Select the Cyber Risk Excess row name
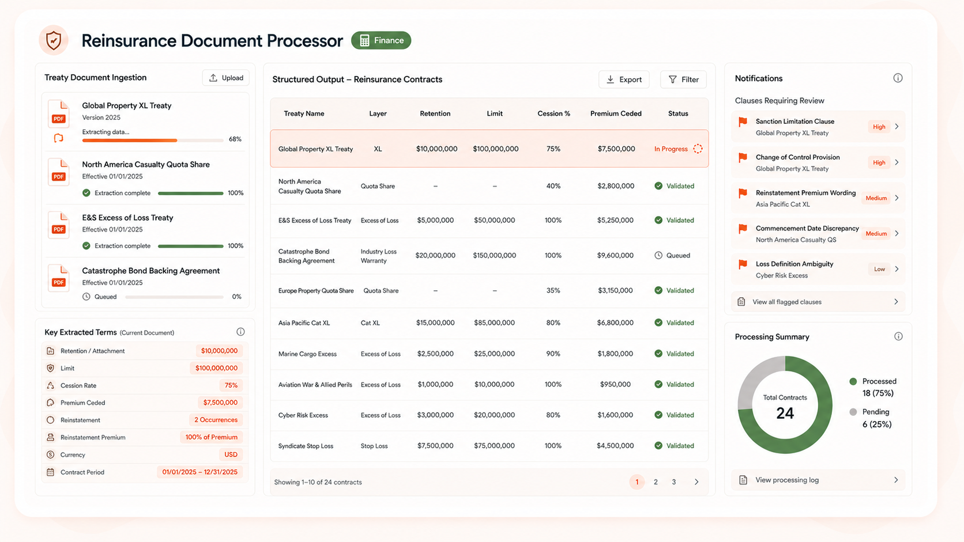This screenshot has height=542, width=964. [303, 415]
